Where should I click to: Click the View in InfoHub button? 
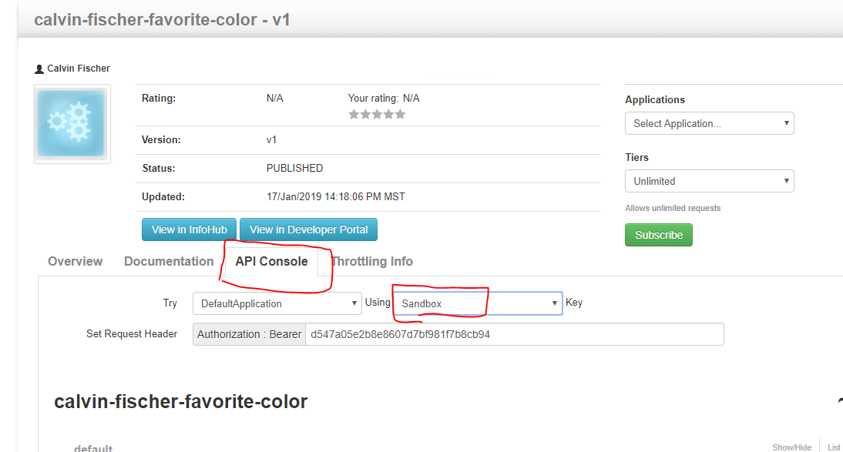190,229
